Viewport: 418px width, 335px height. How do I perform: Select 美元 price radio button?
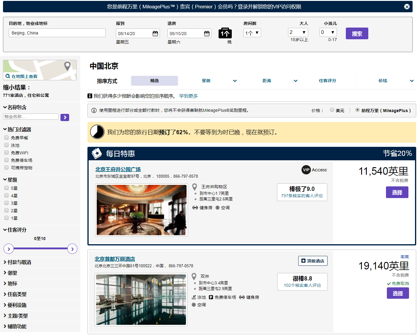click(332, 110)
